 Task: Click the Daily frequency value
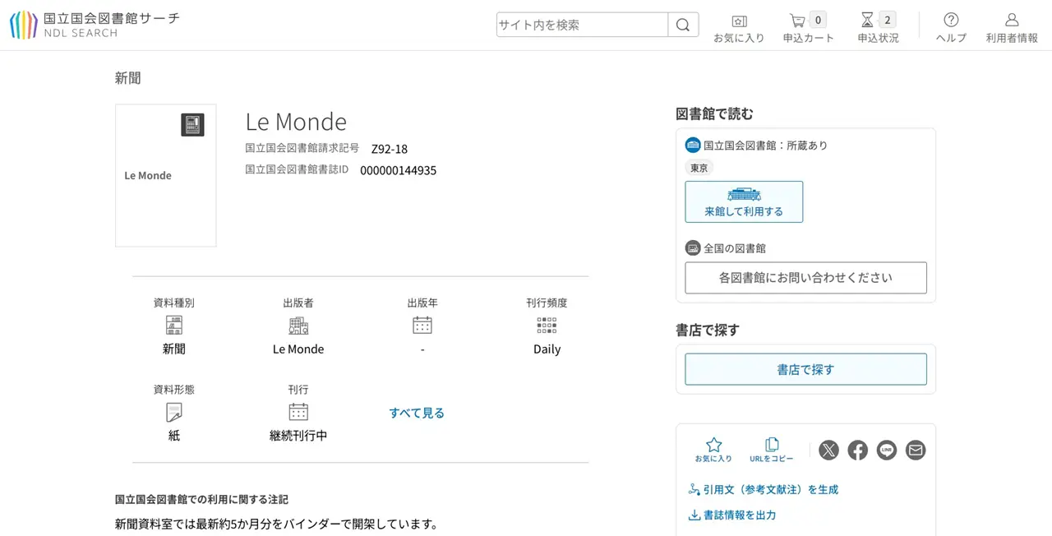click(x=547, y=349)
